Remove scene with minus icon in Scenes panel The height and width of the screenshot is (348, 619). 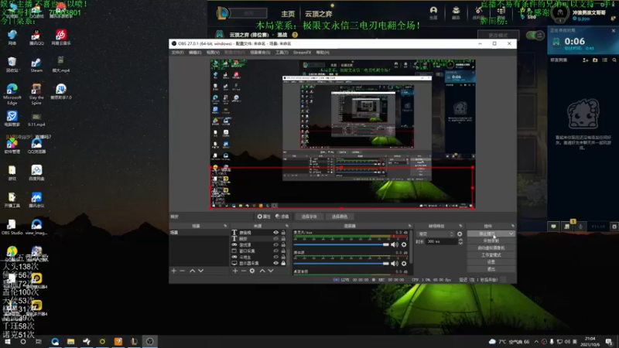pos(182,271)
